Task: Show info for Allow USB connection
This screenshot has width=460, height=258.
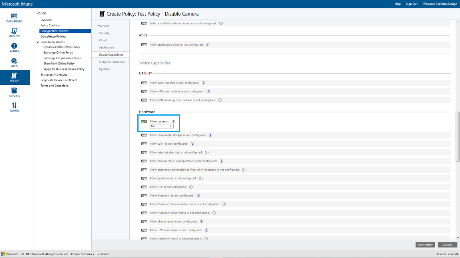Action: click(207, 230)
